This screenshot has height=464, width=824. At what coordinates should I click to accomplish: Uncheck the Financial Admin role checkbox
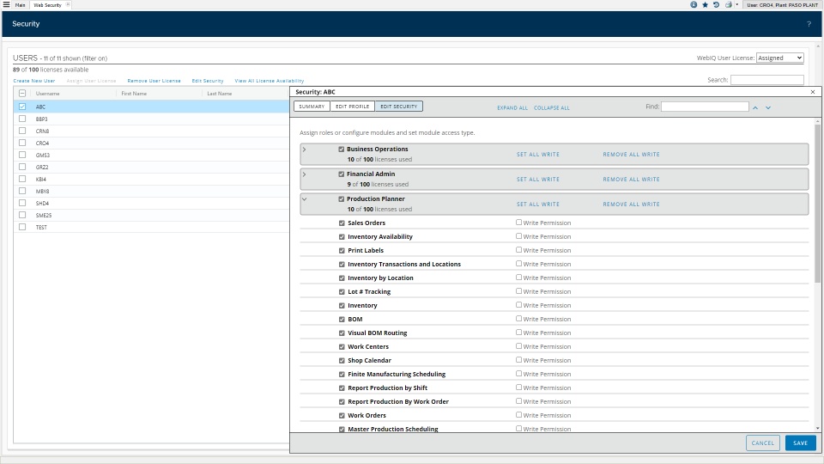point(342,174)
